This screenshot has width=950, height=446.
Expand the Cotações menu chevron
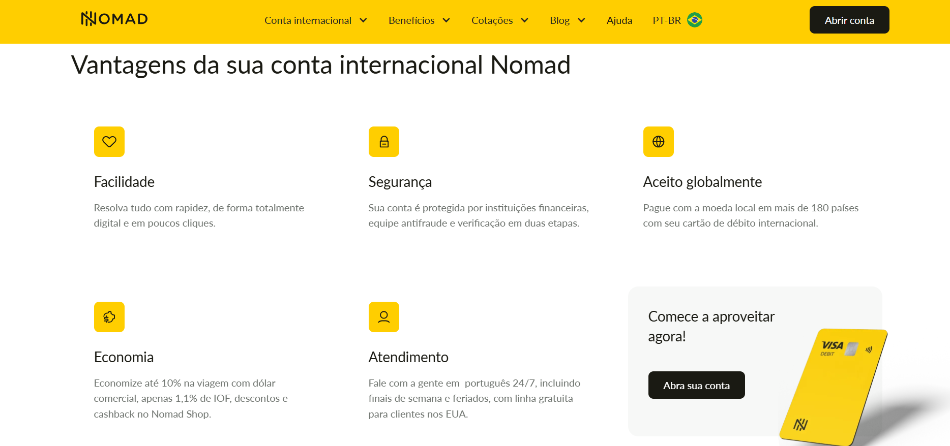(524, 20)
